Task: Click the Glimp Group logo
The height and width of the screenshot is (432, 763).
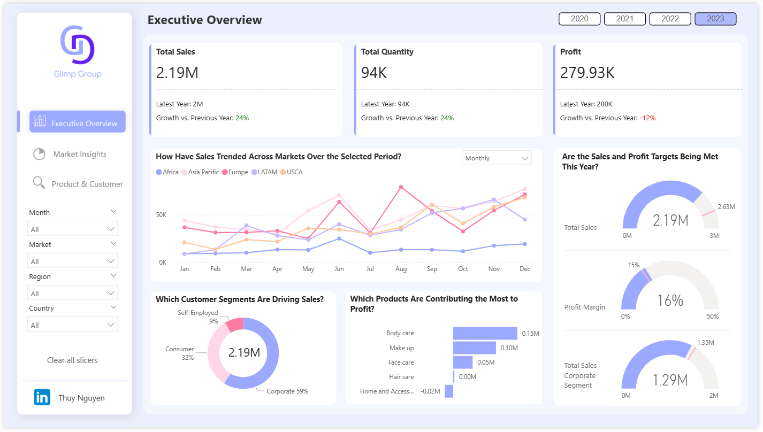Action: click(78, 51)
